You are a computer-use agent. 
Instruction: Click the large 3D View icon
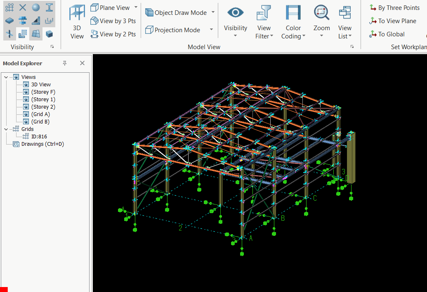point(77,12)
